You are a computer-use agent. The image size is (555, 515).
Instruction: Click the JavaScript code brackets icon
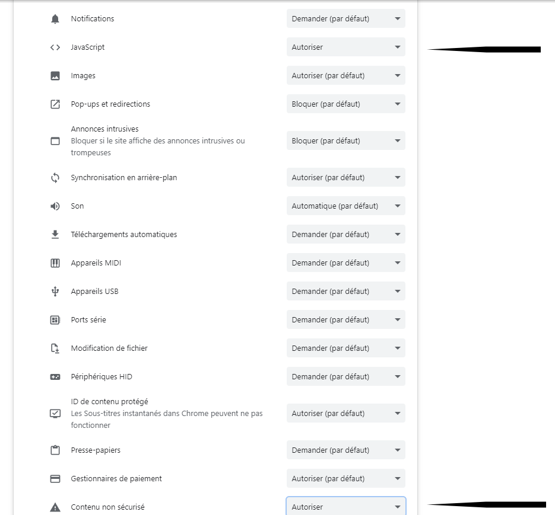[x=55, y=47]
